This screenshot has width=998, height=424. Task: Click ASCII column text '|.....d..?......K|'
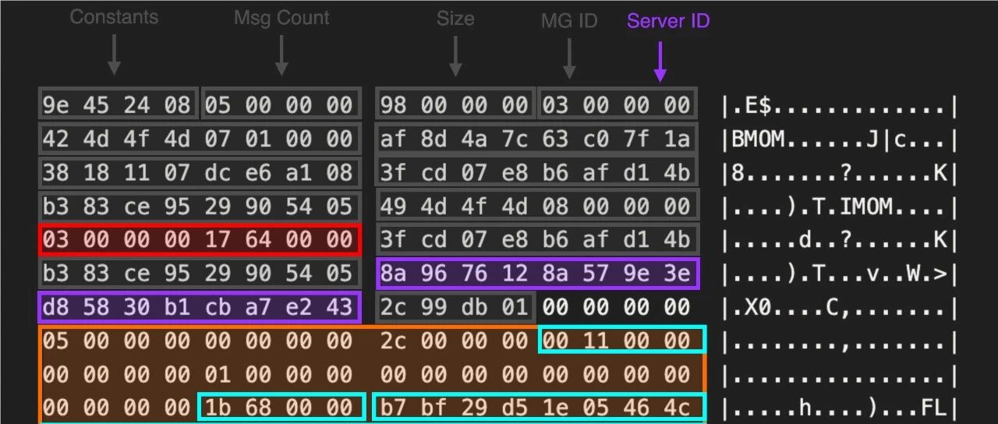click(x=840, y=240)
